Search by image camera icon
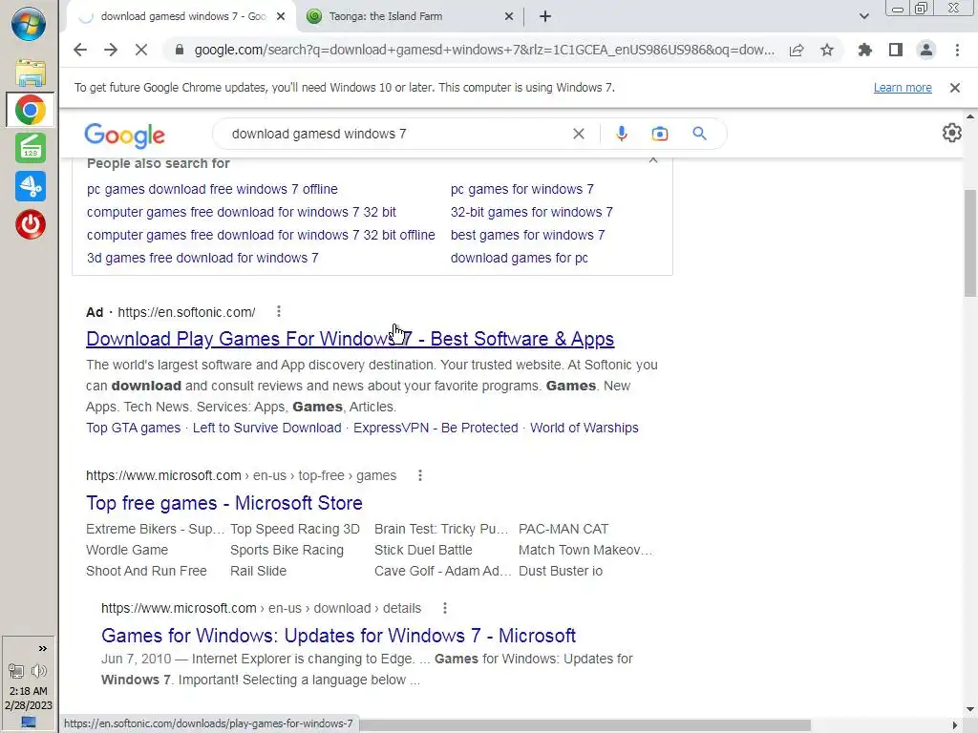The width and height of the screenshot is (978, 733). pos(660,134)
